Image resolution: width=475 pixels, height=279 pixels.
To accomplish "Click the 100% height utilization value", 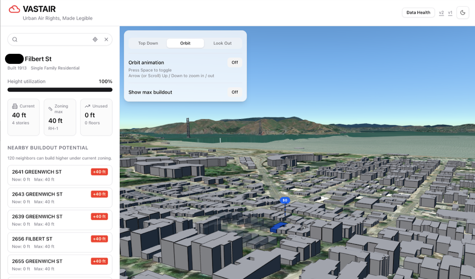I will point(106,81).
